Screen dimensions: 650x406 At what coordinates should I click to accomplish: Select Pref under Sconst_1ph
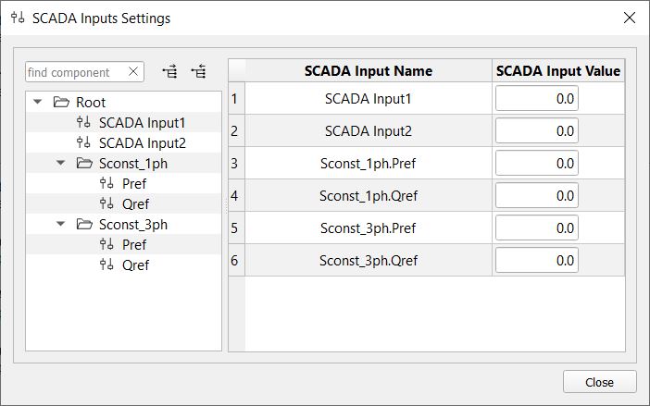point(134,184)
